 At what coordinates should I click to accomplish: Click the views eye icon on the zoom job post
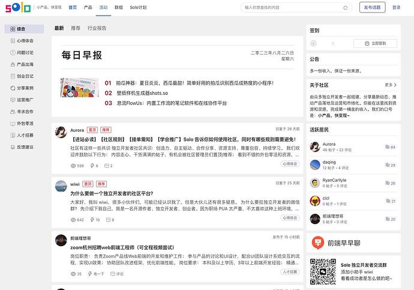73,274
